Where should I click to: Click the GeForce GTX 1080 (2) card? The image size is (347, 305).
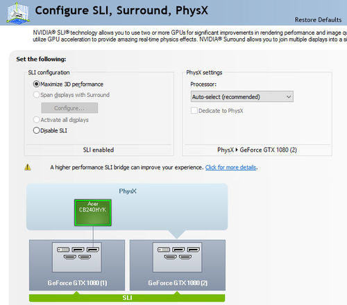[x=178, y=265]
